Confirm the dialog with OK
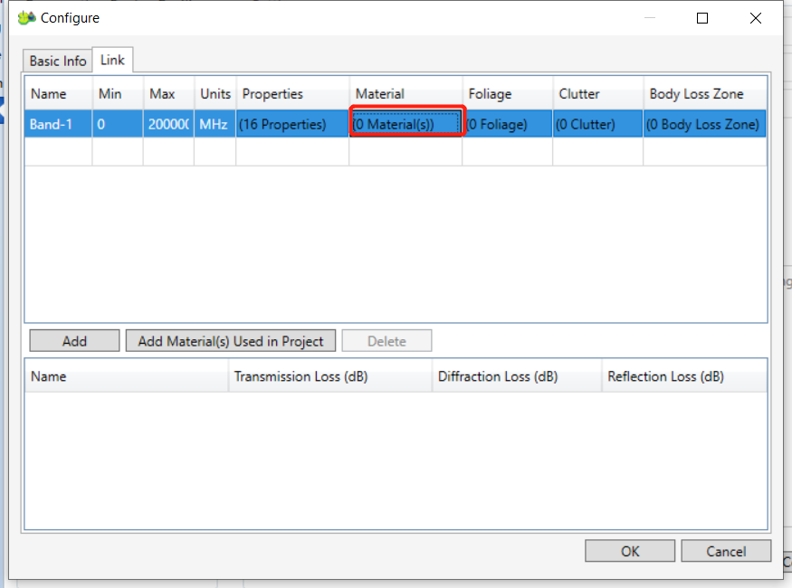Screen dimensions: 792x588 630,551
